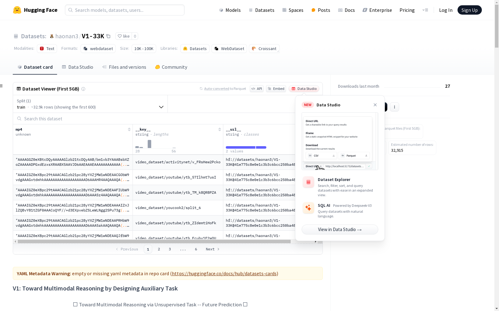Image resolution: width=499 pixels, height=311 pixels.
Task: Click the __key__ lengths histogram bar
Action: (x=150, y=144)
